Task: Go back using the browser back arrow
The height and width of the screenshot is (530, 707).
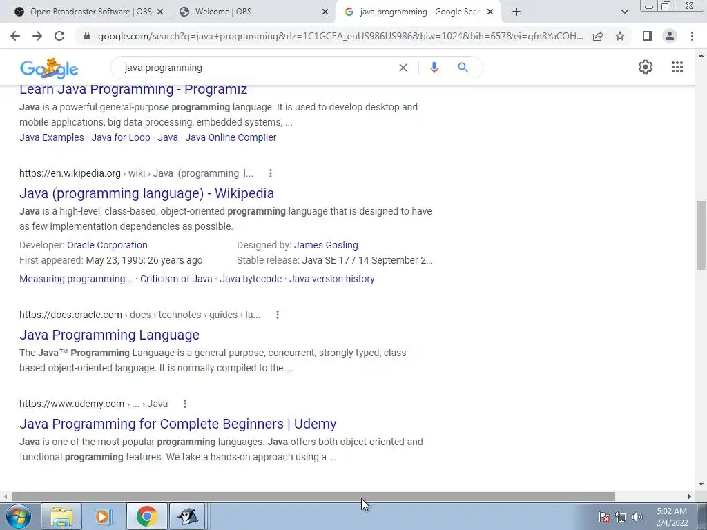Action: click(x=15, y=36)
